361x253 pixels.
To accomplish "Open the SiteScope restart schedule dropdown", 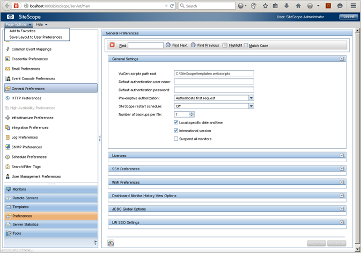I will click(251, 106).
